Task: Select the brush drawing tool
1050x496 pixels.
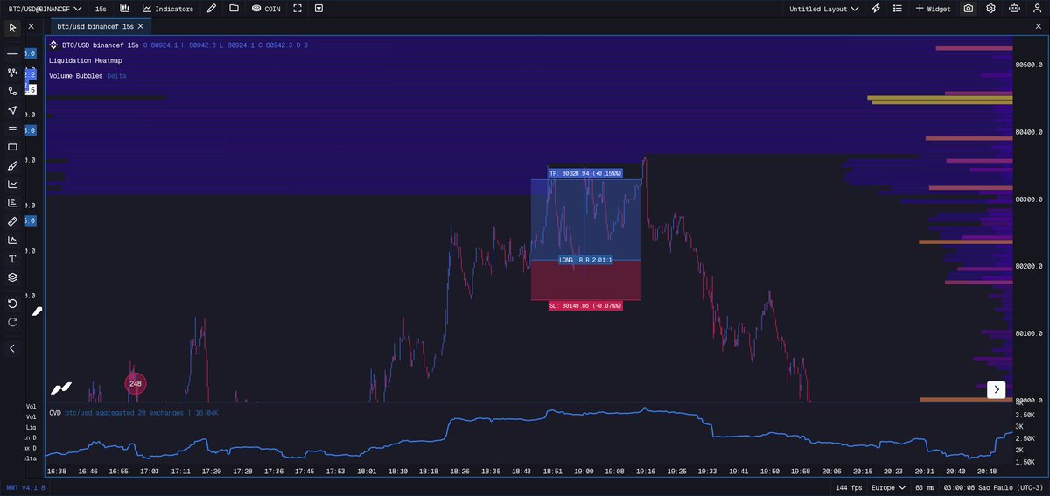Action: click(x=12, y=165)
